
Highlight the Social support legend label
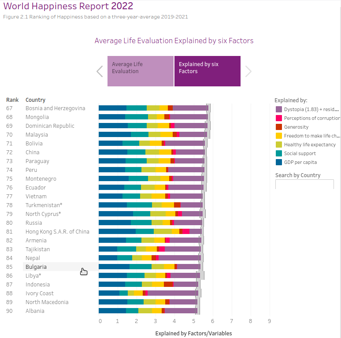pos(300,153)
